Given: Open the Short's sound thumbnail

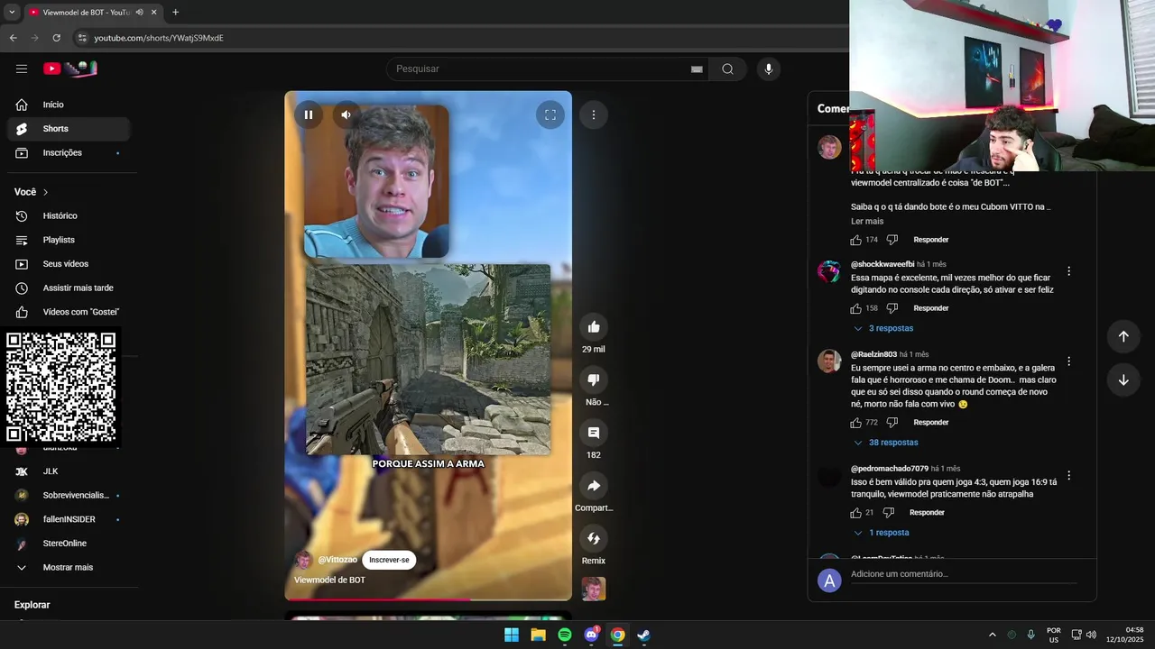Looking at the screenshot, I should click(594, 589).
